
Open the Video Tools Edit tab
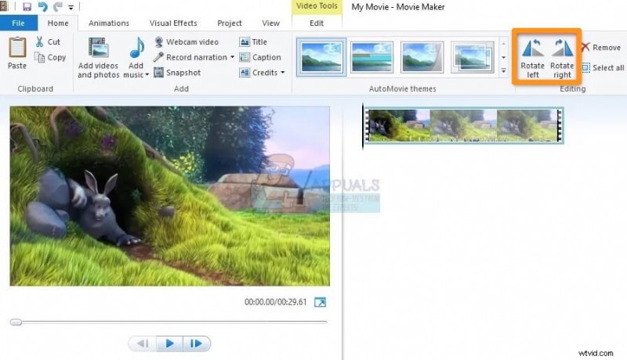pyautogui.click(x=317, y=23)
